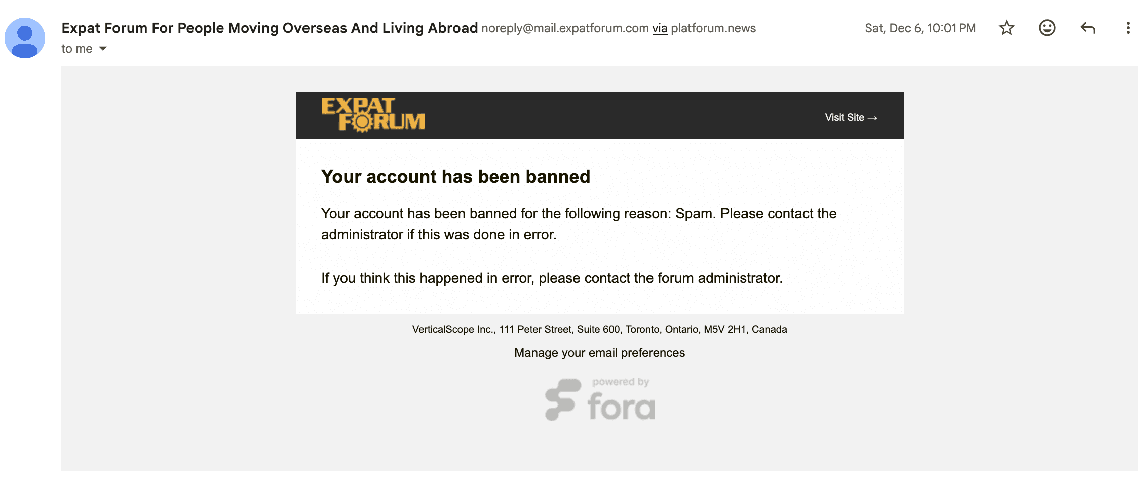Viewport: 1148px width, 487px height.
Task: Click the platforum.news domain text
Action: (713, 28)
